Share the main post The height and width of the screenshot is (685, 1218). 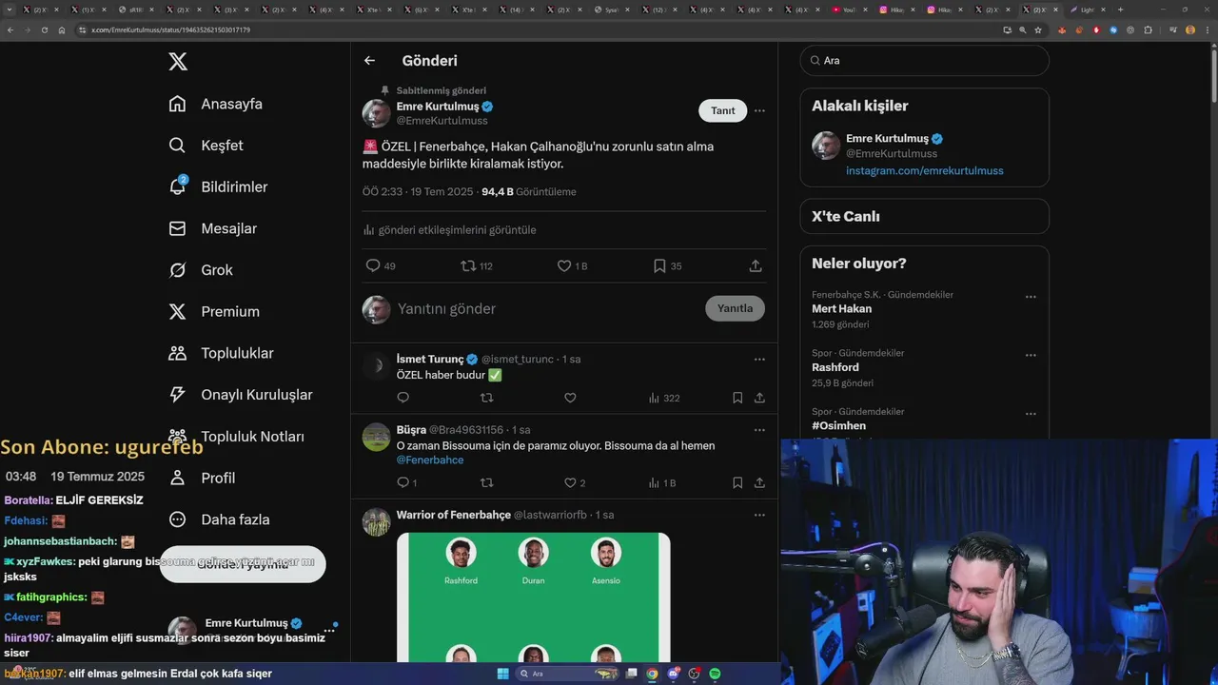point(756,266)
